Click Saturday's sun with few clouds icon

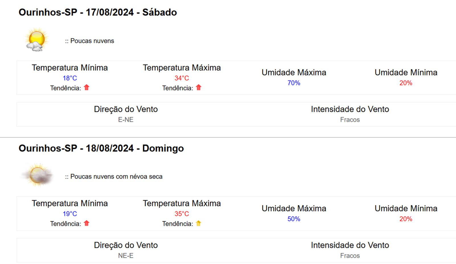coord(36,40)
